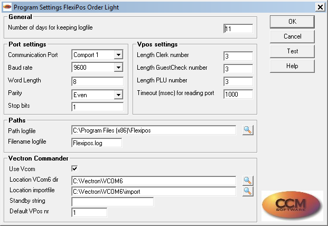Click into the Path logfile text field
This screenshot has height=226, width=328.
pyautogui.click(x=154, y=130)
